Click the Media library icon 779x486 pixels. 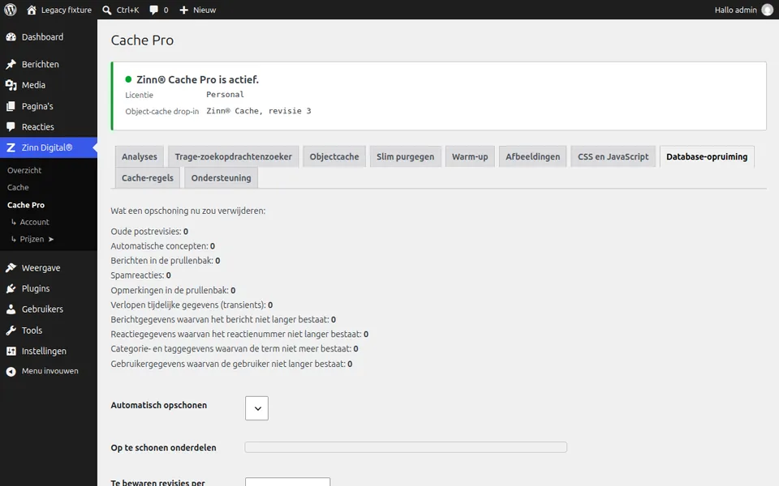[11, 85]
